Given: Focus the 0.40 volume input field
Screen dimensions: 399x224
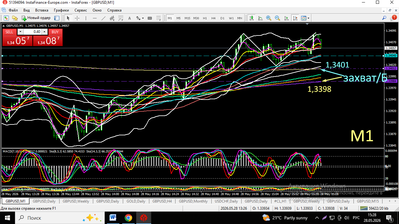Looking at the screenshot, I should 32,32.
